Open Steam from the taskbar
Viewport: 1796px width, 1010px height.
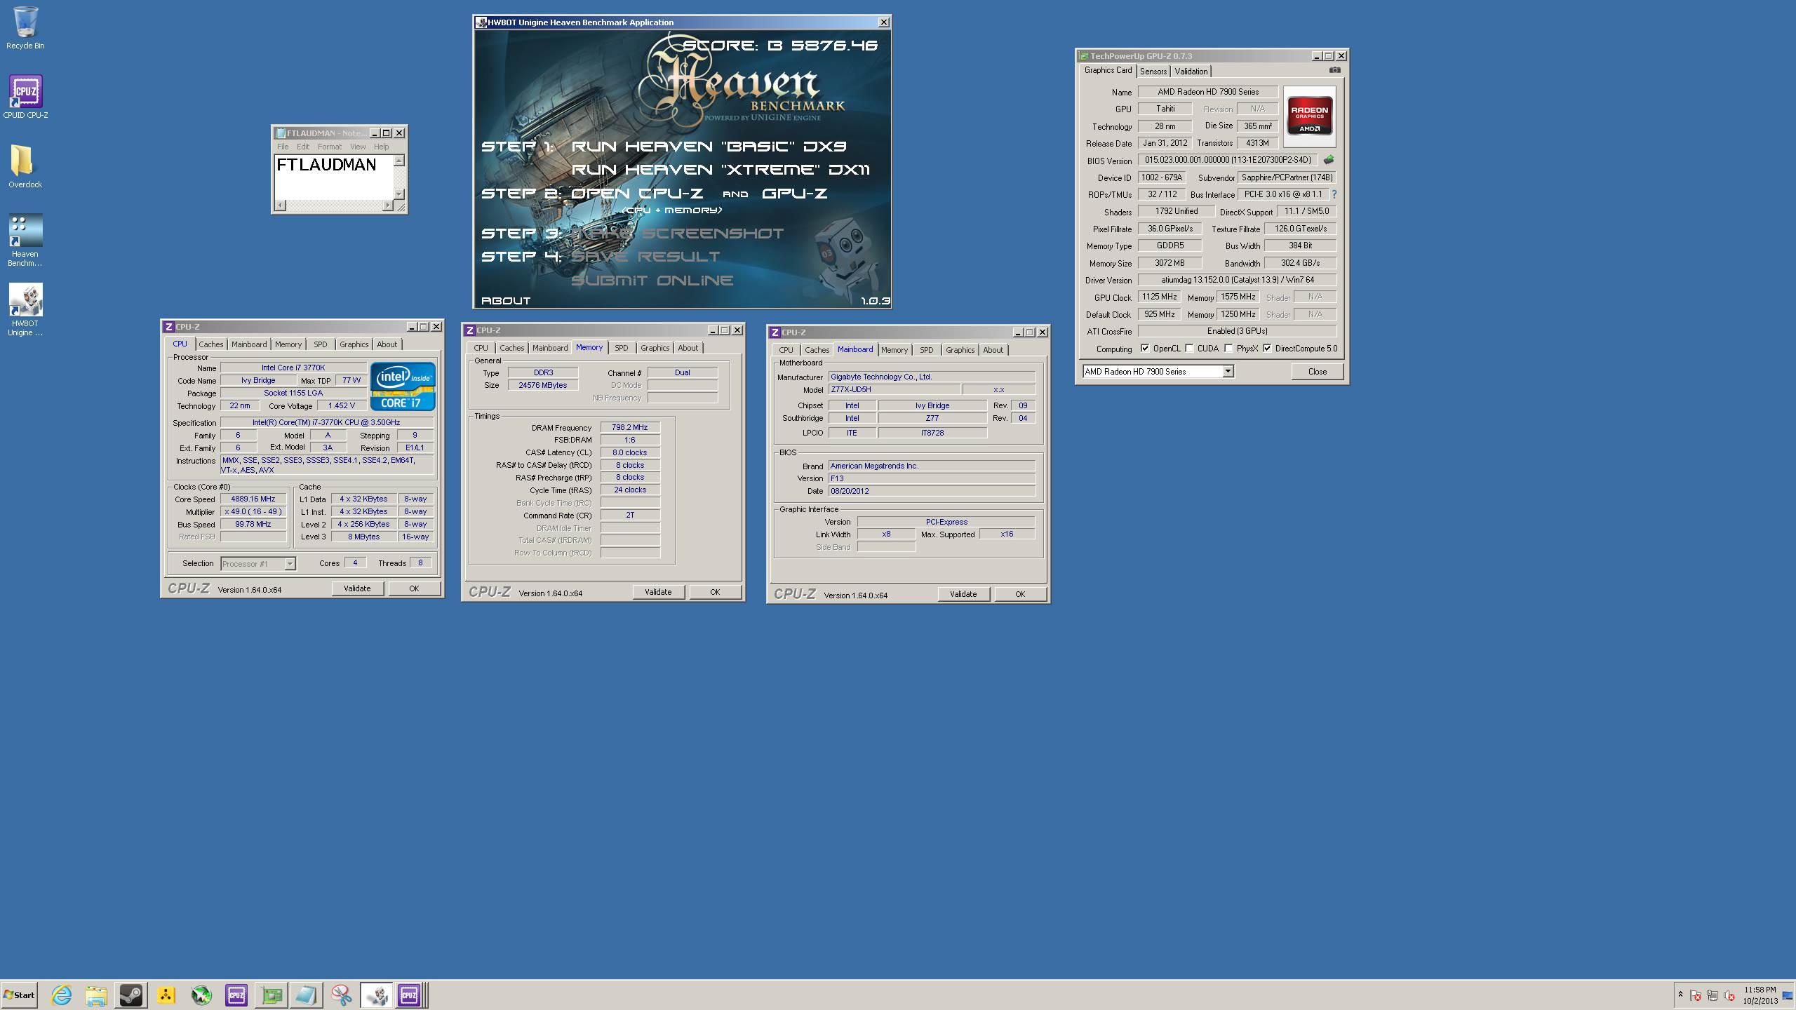coord(131,995)
